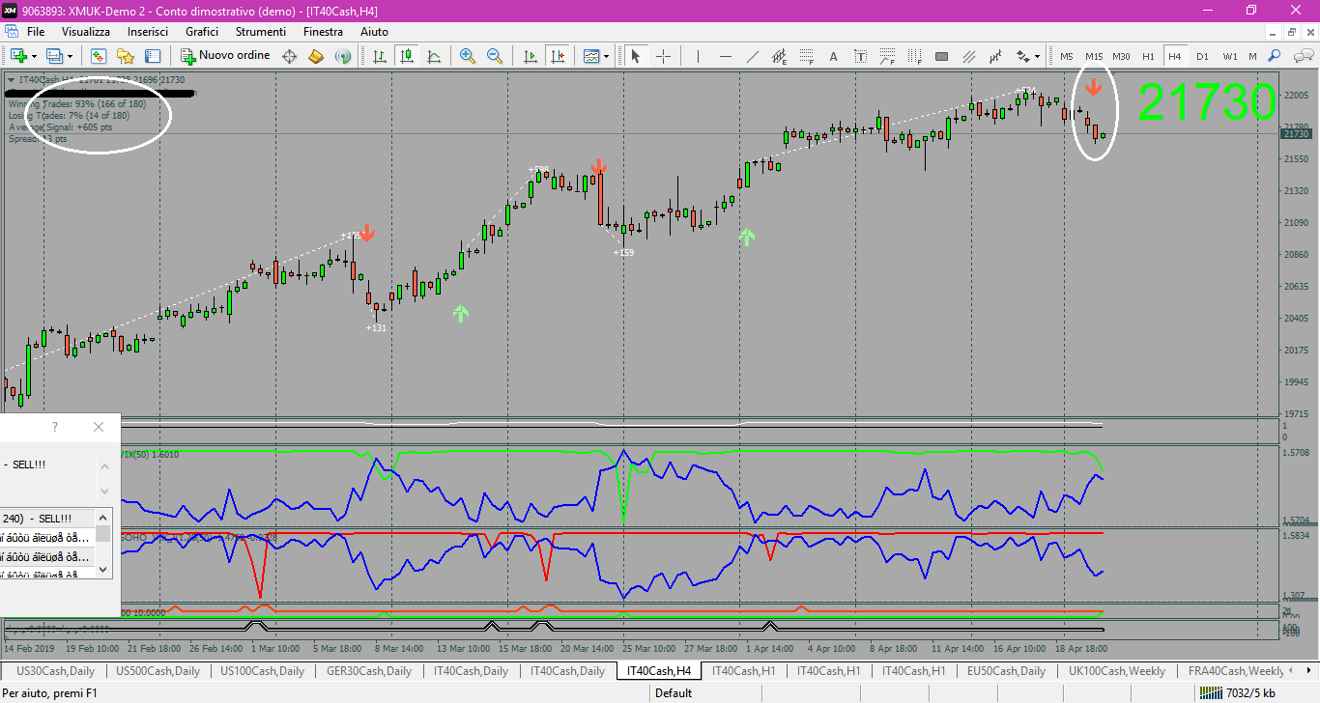Screen dimensions: 1320x703
Task: Toggle the Market Watch window icon
Action: [x=98, y=56]
